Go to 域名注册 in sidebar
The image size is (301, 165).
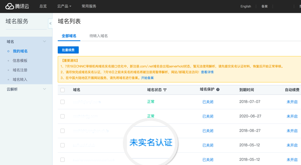(x=20, y=70)
